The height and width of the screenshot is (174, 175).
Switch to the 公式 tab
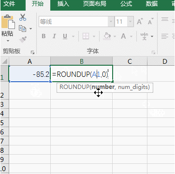tap(126, 4)
